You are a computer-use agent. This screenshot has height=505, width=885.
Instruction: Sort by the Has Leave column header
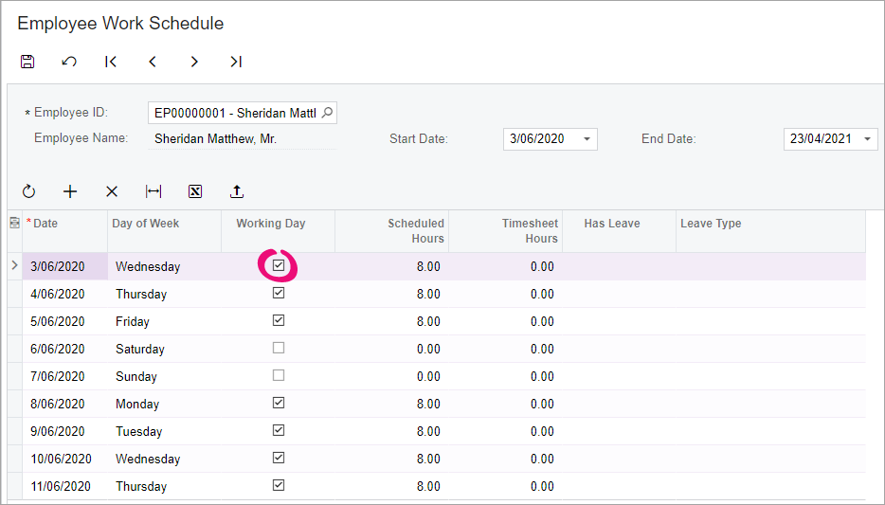click(x=619, y=231)
